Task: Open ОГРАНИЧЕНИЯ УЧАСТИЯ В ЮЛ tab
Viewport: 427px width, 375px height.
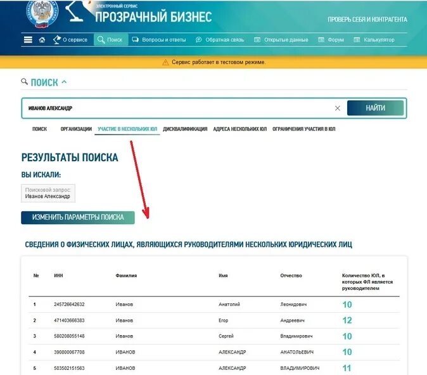Action: click(x=304, y=129)
